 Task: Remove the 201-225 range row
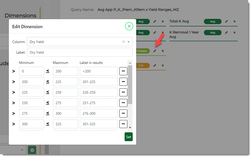pos(123,82)
